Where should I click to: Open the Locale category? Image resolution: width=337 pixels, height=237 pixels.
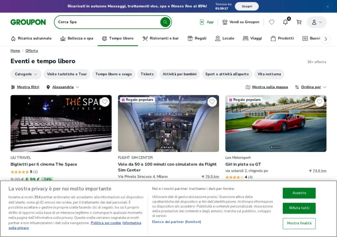click(x=224, y=38)
